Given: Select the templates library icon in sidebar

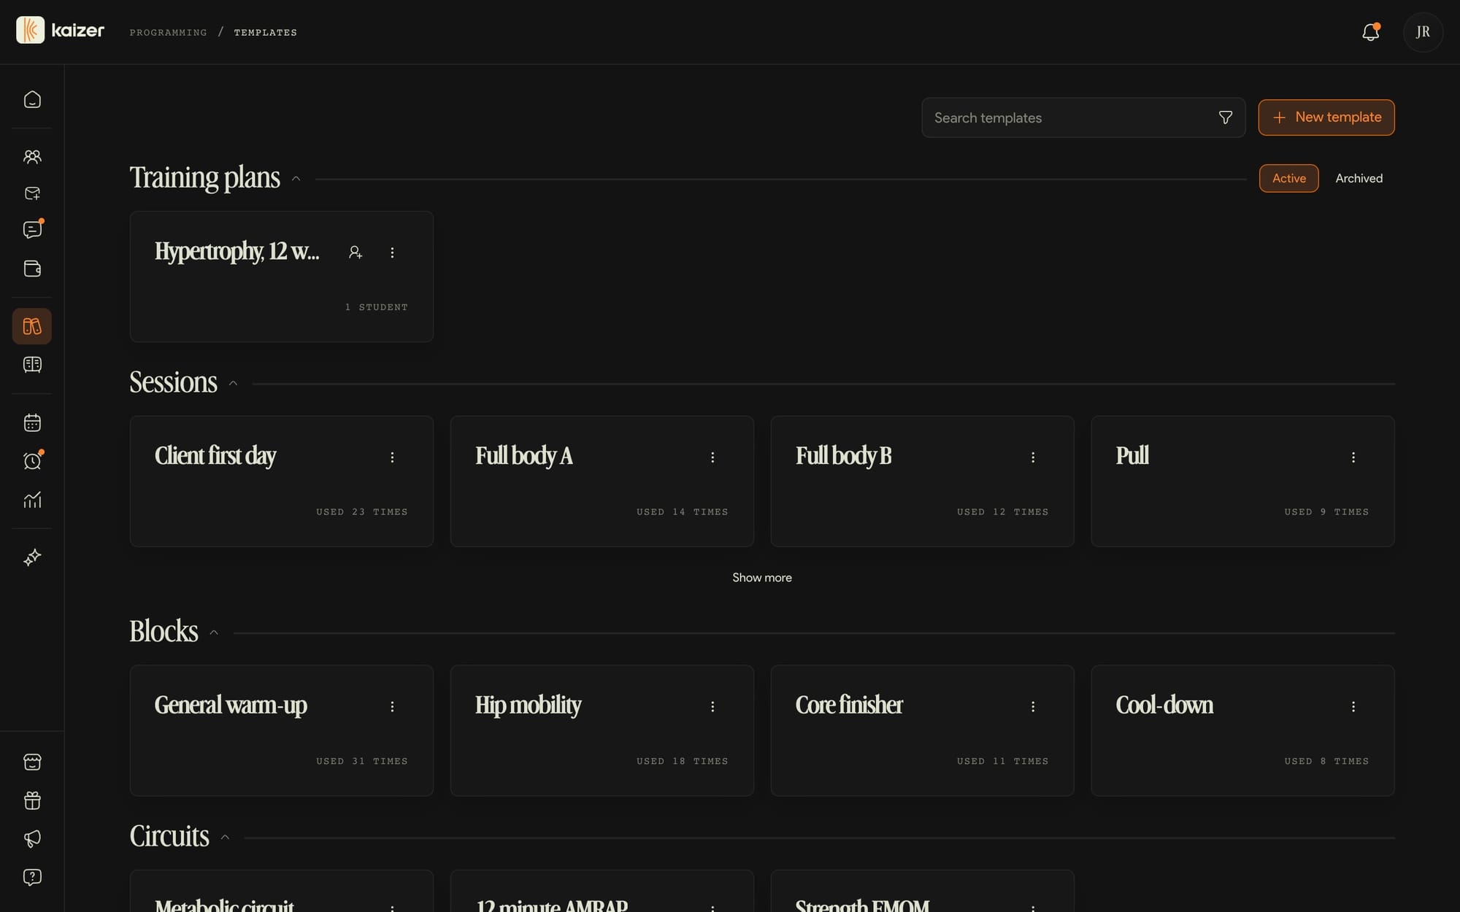Looking at the screenshot, I should 32,326.
